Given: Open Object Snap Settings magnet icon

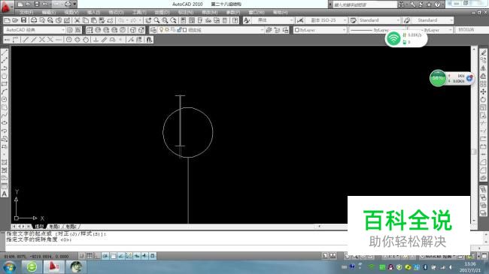Looking at the screenshot, I should click(149, 40).
